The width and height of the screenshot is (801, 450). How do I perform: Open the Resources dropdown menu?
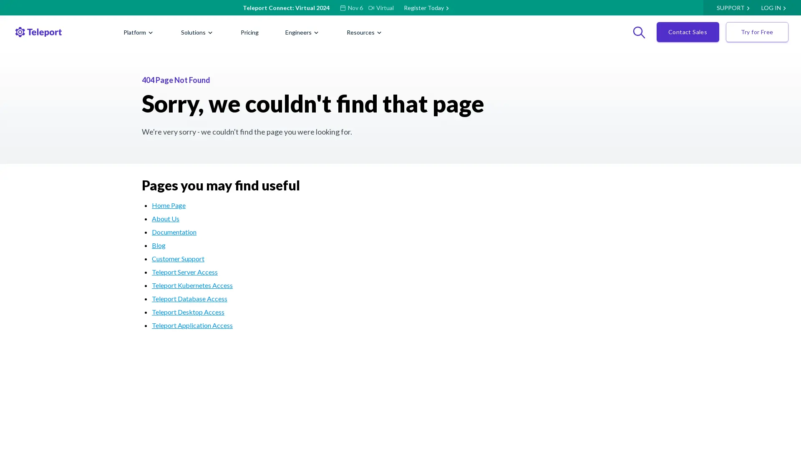point(364,32)
